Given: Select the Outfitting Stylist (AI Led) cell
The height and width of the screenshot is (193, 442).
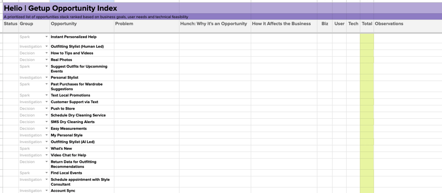Looking at the screenshot, I should pyautogui.click(x=82, y=142).
